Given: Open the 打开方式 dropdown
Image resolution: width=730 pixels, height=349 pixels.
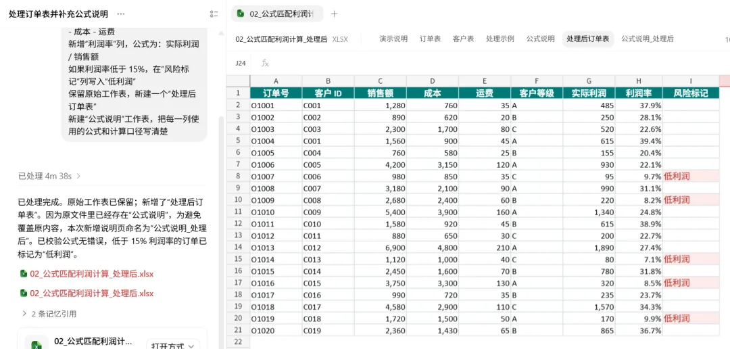Looking at the screenshot, I should [173, 346].
